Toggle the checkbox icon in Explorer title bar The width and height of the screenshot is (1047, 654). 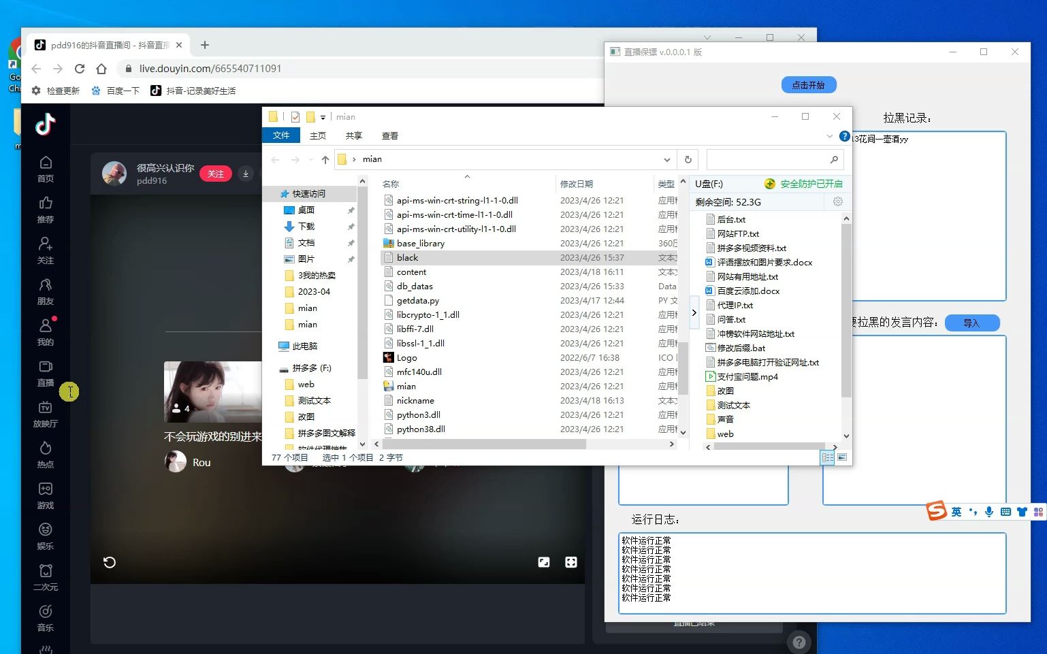point(295,117)
